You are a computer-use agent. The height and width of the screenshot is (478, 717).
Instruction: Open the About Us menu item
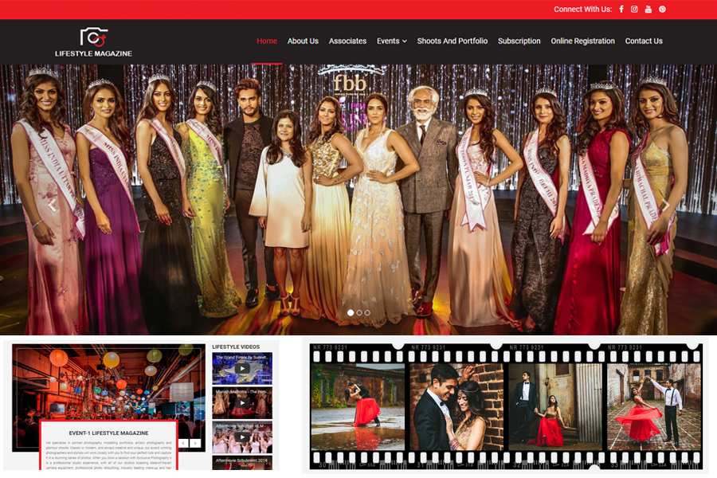click(x=303, y=41)
